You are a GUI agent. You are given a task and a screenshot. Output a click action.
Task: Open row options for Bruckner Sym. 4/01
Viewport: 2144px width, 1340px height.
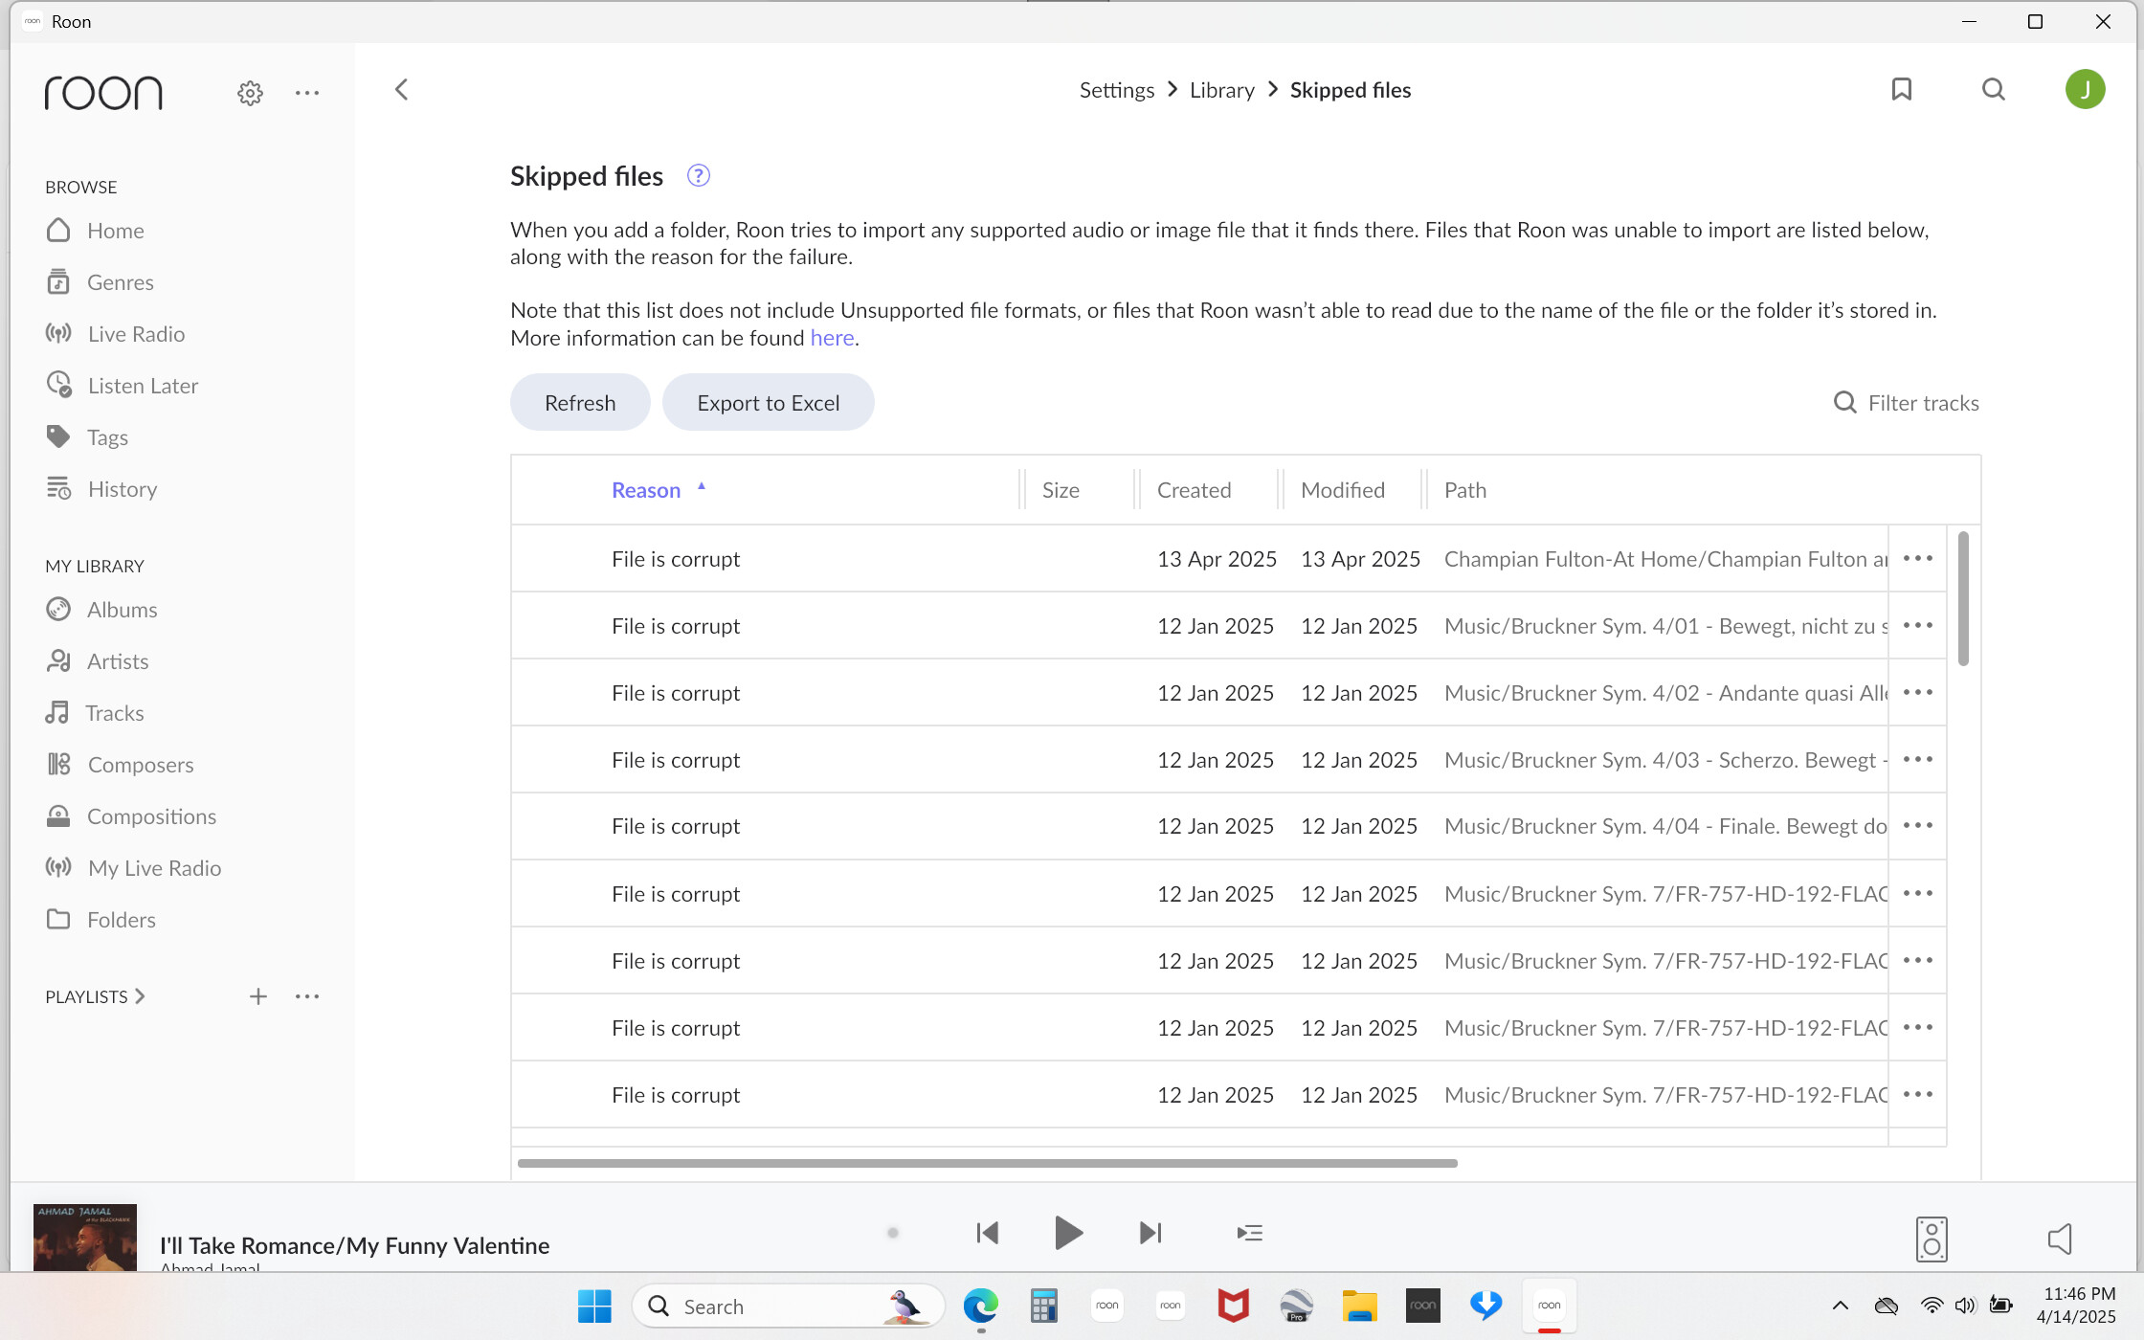(x=1918, y=625)
